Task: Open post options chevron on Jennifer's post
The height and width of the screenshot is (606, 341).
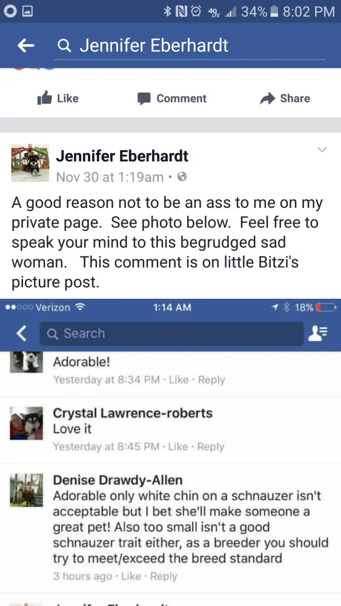Action: coord(322,150)
